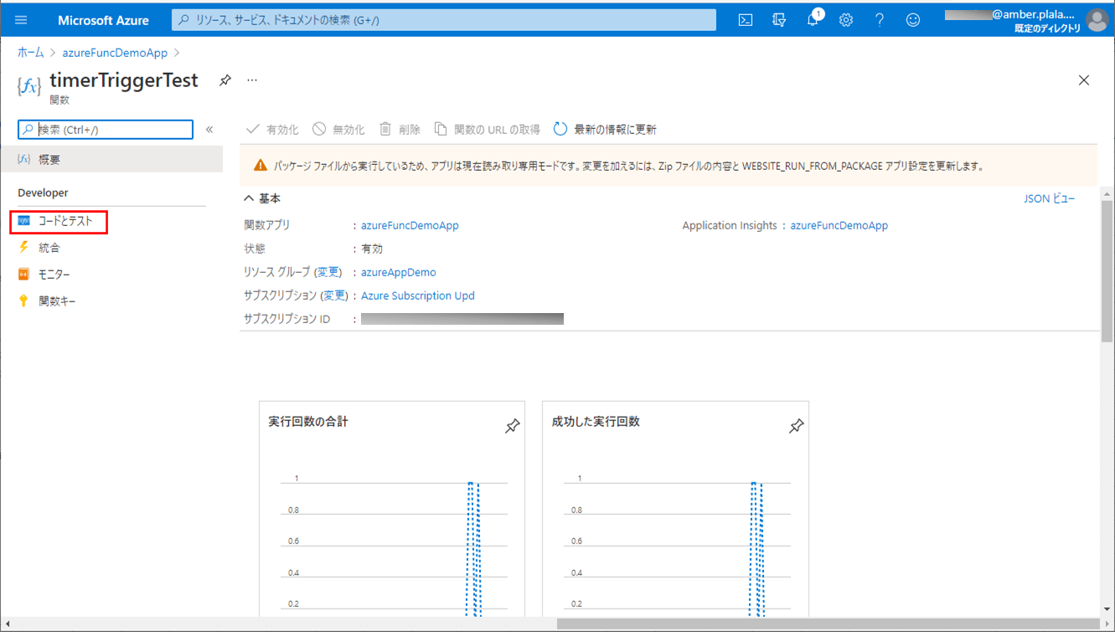Go to azureFuncDemoApp in the breadcrumb
Viewport: 1115px width, 632px height.
[115, 53]
